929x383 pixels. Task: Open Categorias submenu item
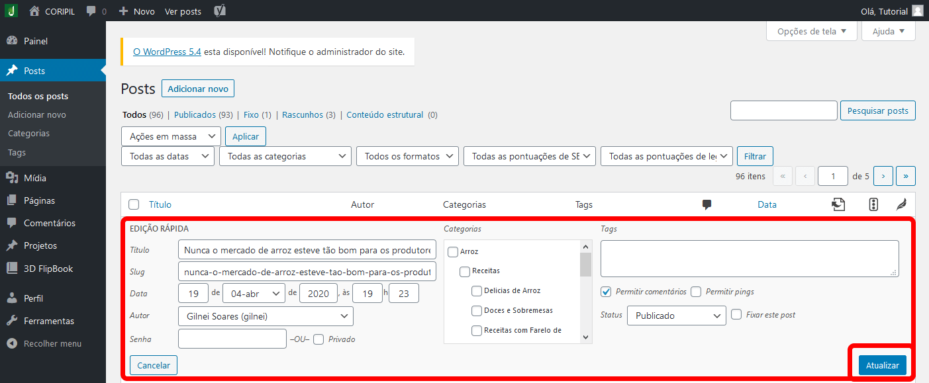click(x=28, y=133)
